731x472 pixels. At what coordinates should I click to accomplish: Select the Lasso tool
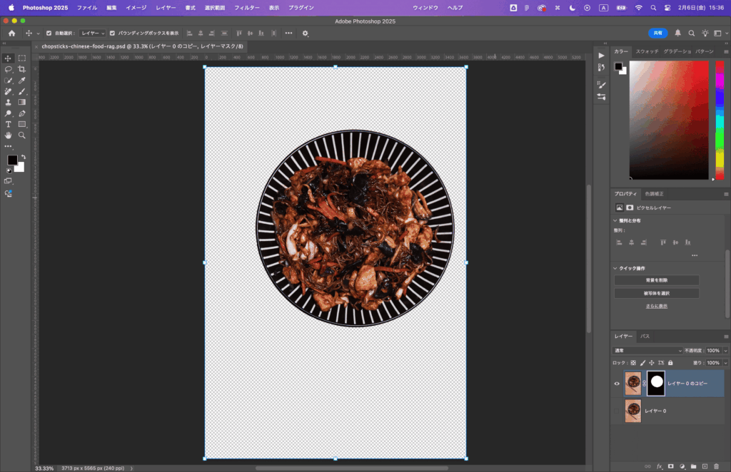9,69
